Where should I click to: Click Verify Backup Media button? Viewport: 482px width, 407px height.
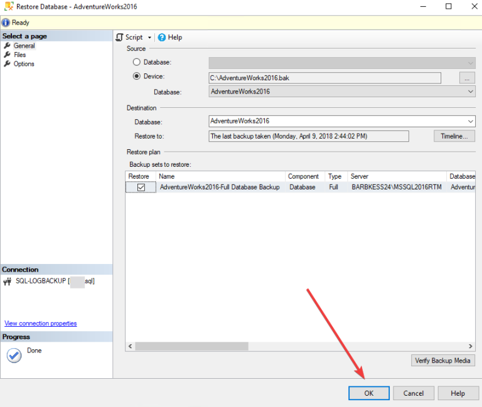[442, 361]
